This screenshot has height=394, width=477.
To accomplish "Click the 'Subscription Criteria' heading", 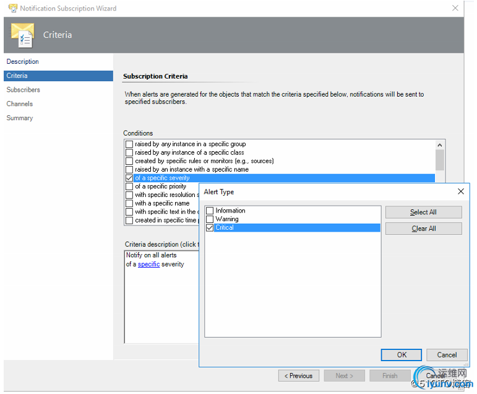I will coord(155,76).
